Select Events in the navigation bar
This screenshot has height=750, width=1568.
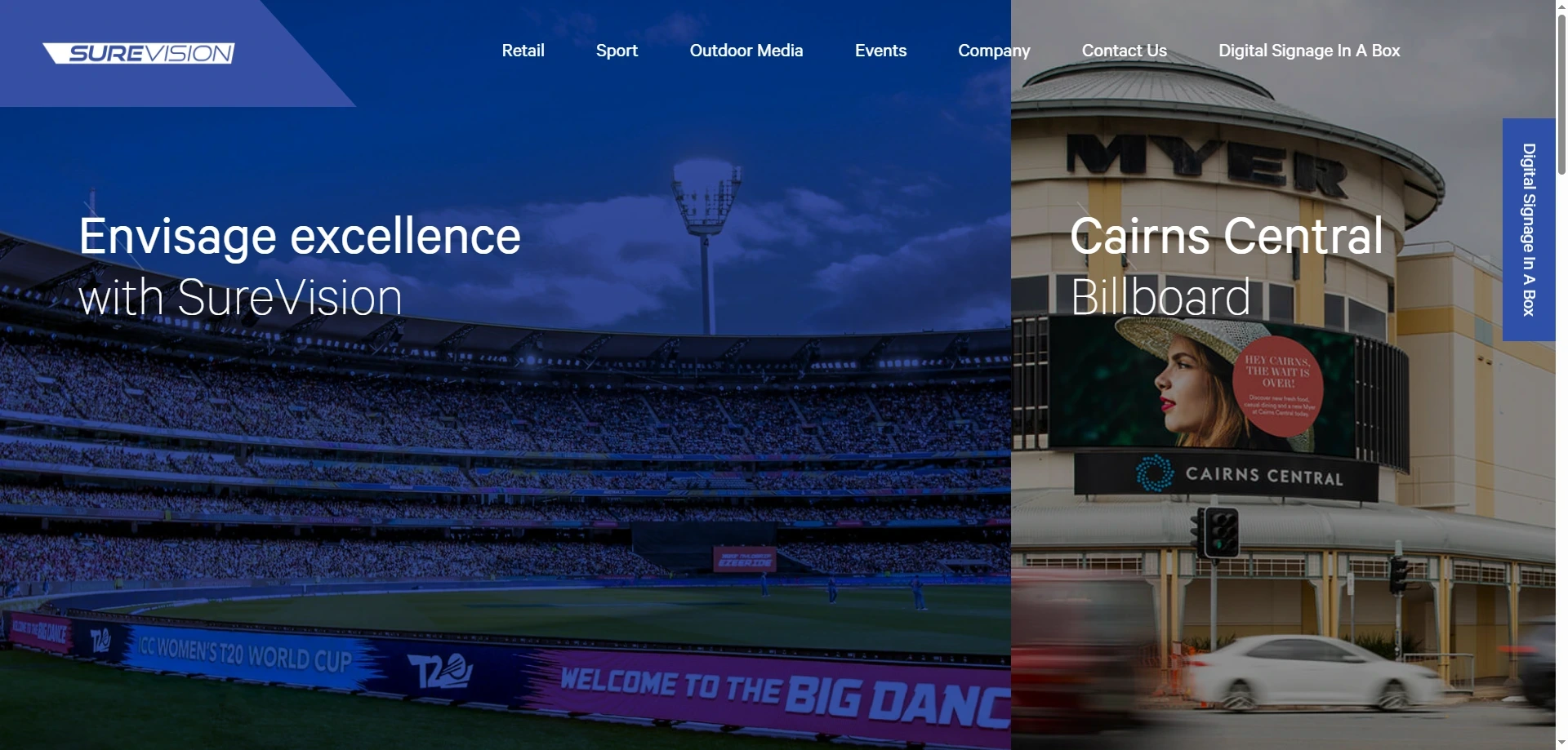880,51
